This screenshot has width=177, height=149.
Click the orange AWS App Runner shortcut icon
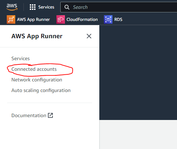point(11,19)
